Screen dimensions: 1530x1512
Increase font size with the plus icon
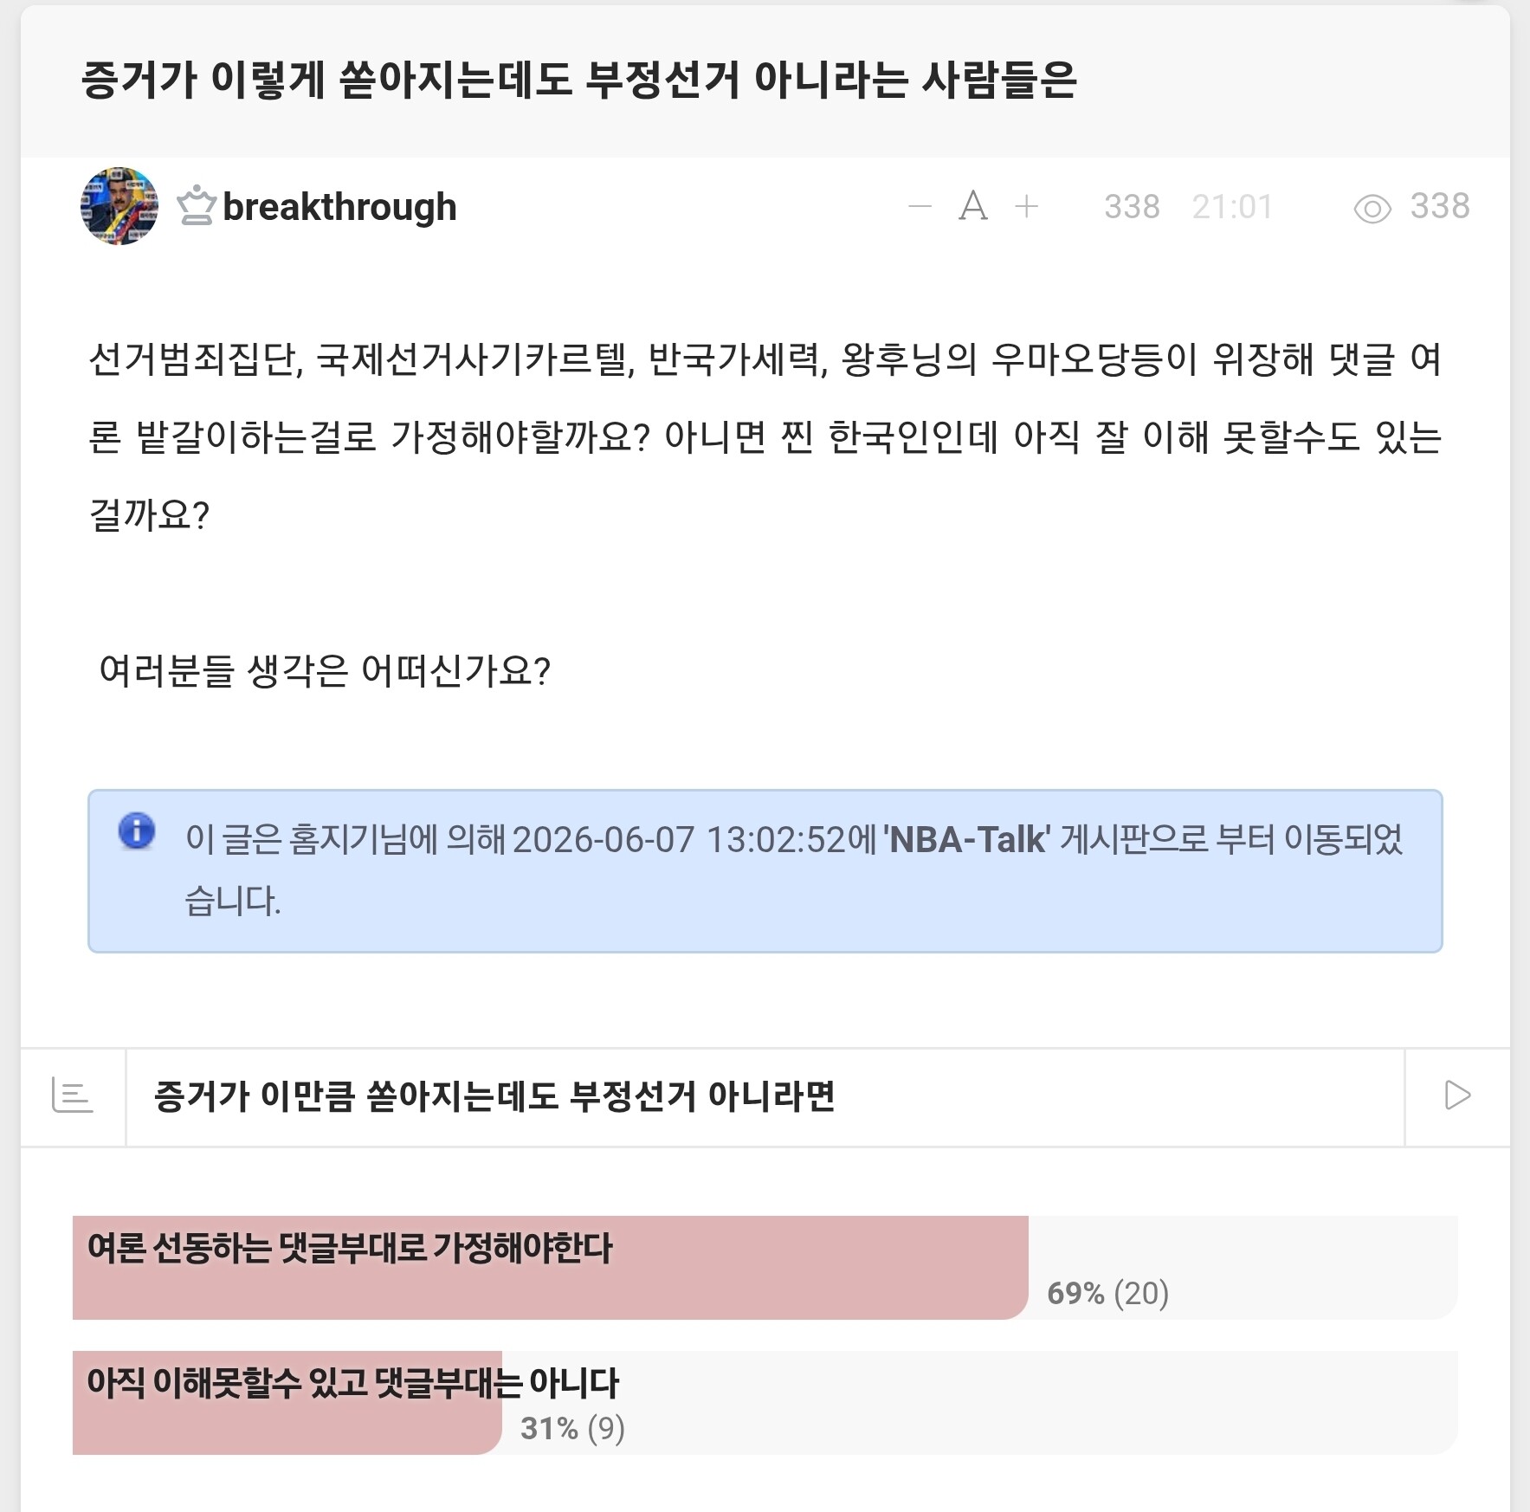[1026, 206]
